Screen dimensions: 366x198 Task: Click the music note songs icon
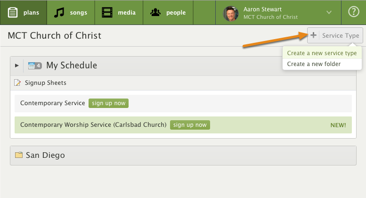pyautogui.click(x=59, y=12)
